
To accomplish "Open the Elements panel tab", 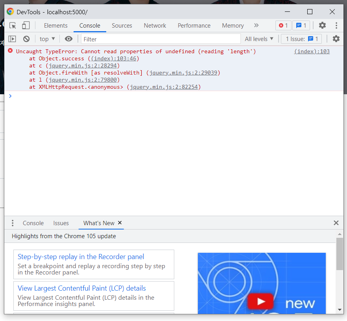I will point(55,26).
